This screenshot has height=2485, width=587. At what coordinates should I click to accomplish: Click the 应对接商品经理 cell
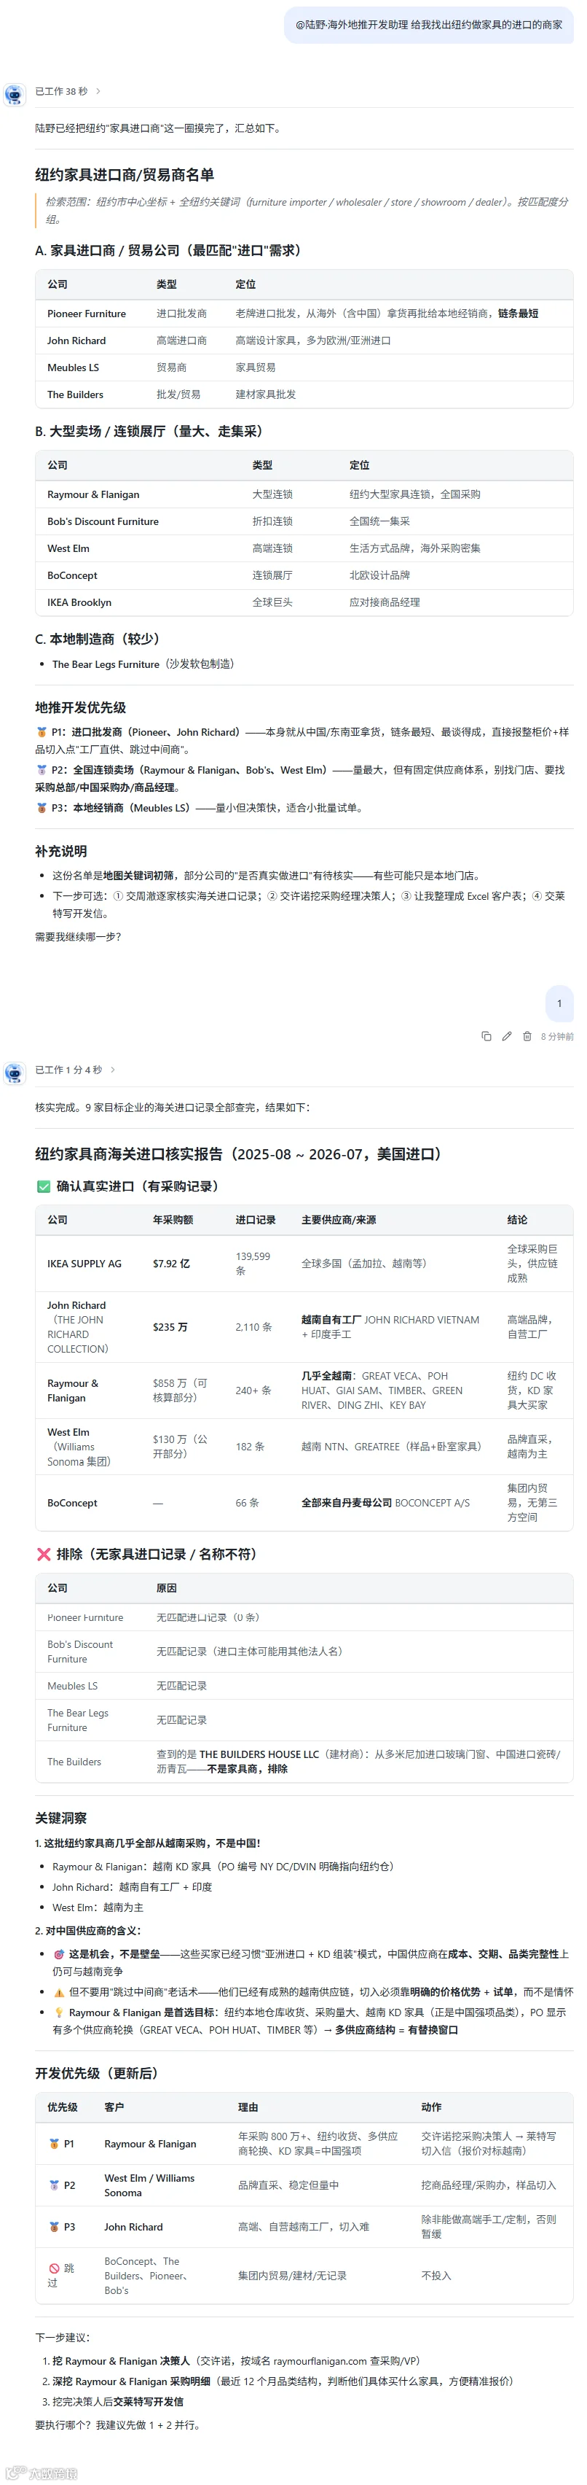point(385,603)
